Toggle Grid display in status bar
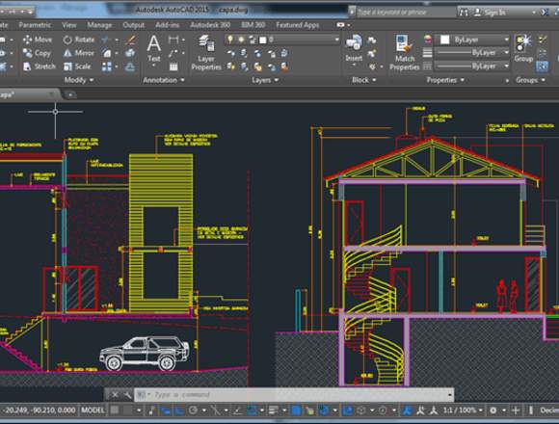The width and height of the screenshot is (559, 424). coord(114,411)
